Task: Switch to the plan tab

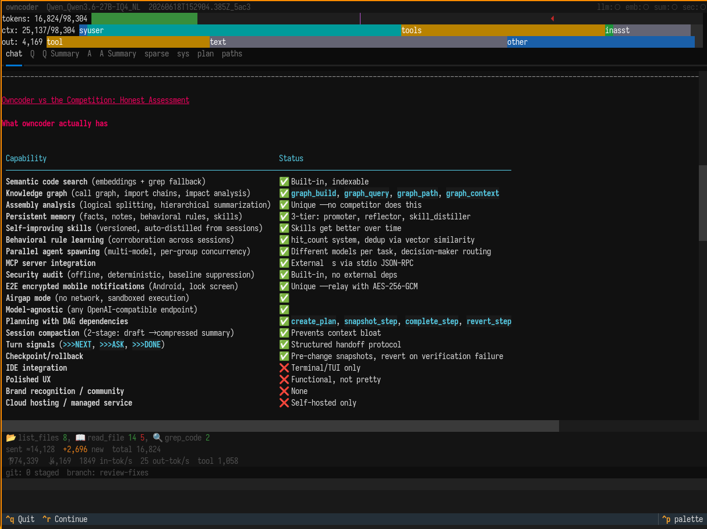Action: tap(206, 54)
